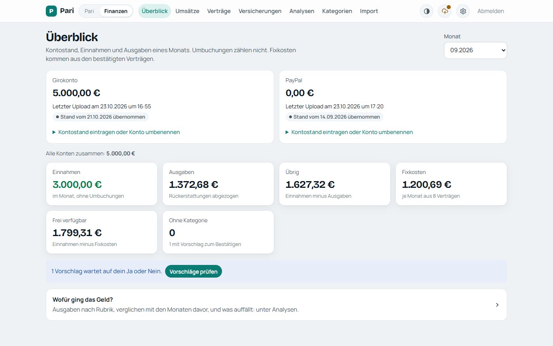Click 'Stand vom 14.09.2026 übernommen' badge
Viewport: 553px width, 346px height.
335,117
